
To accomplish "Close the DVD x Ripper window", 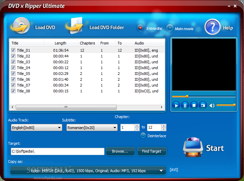I will click(x=235, y=6).
